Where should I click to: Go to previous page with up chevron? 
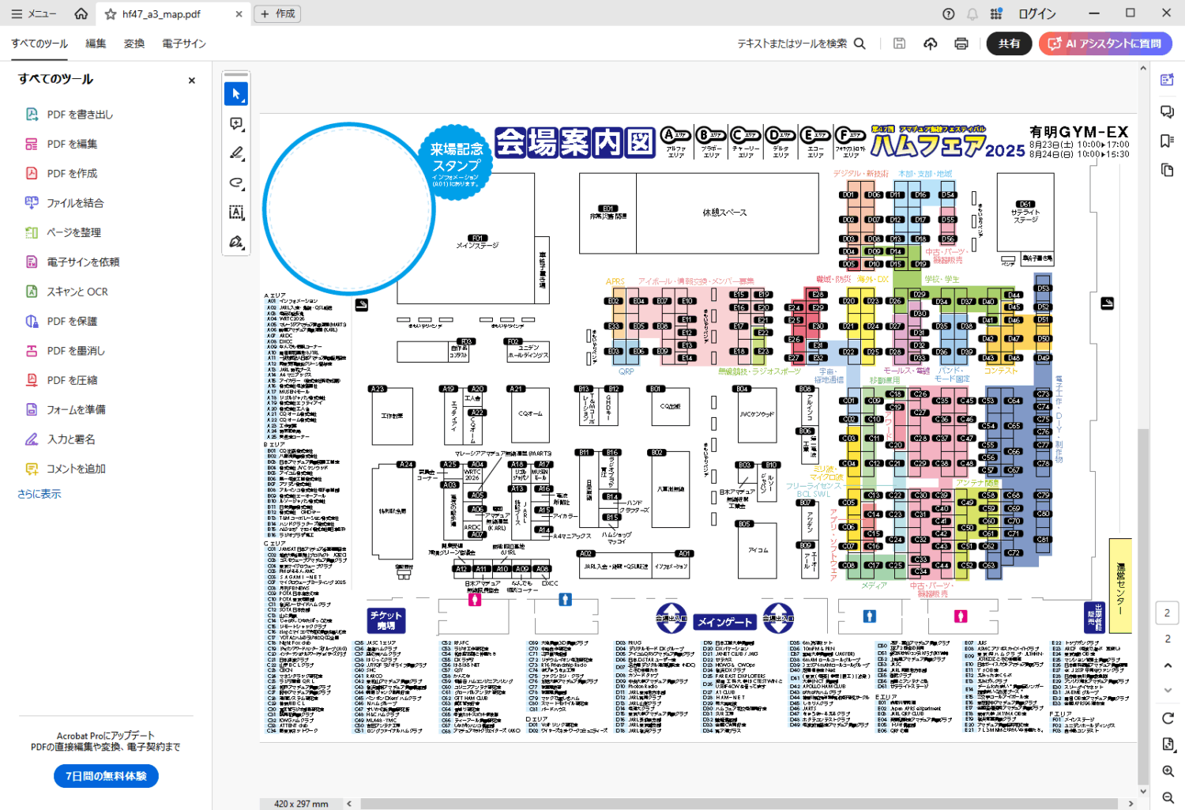point(1168,665)
